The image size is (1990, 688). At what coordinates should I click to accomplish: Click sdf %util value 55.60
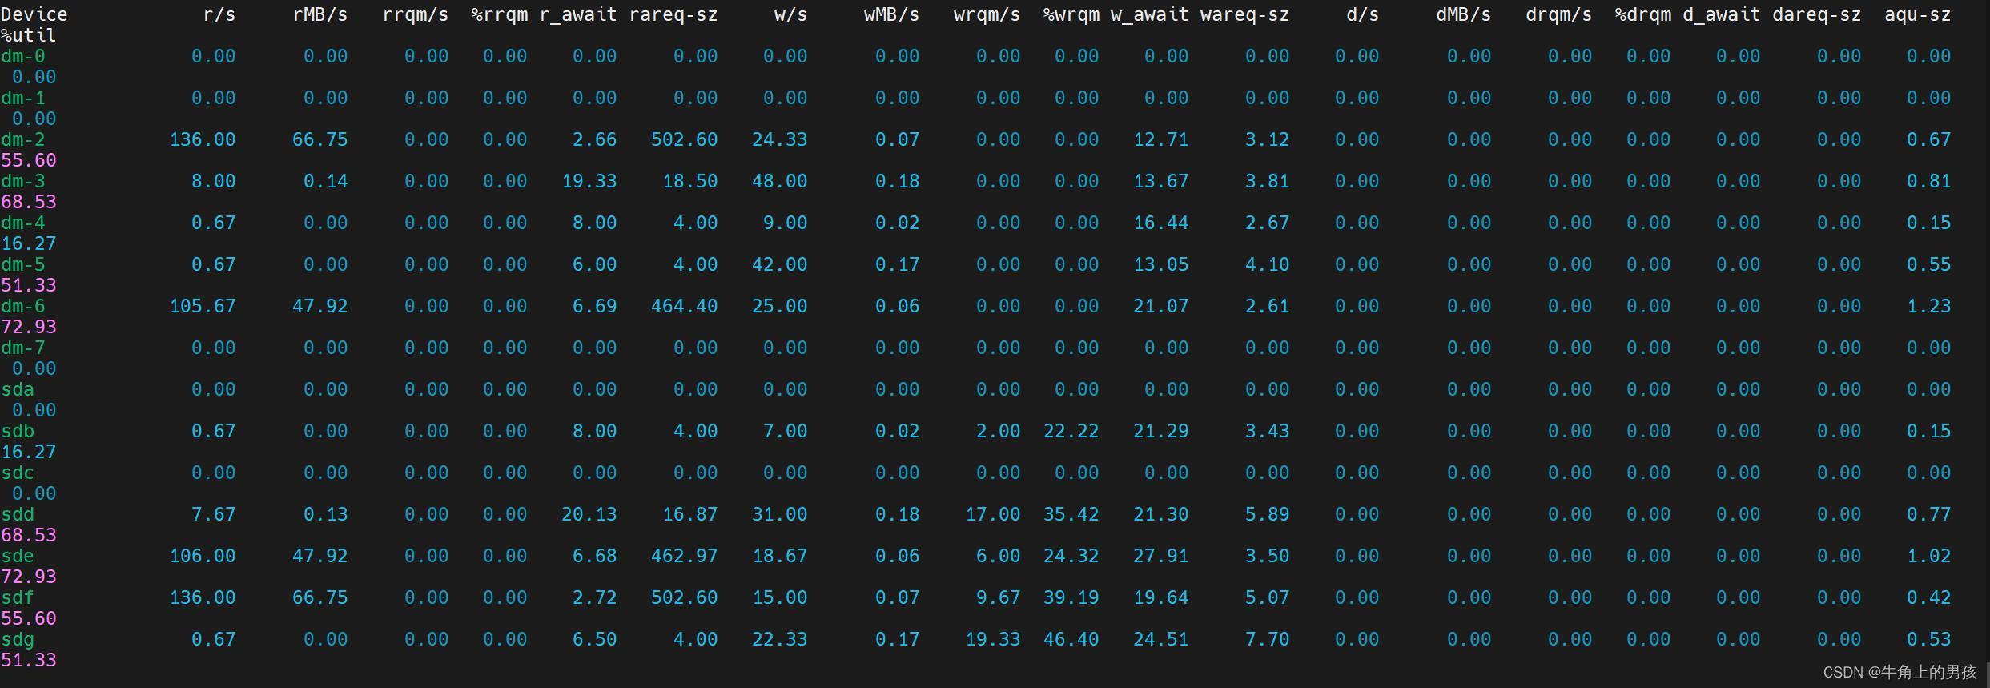pos(29,618)
